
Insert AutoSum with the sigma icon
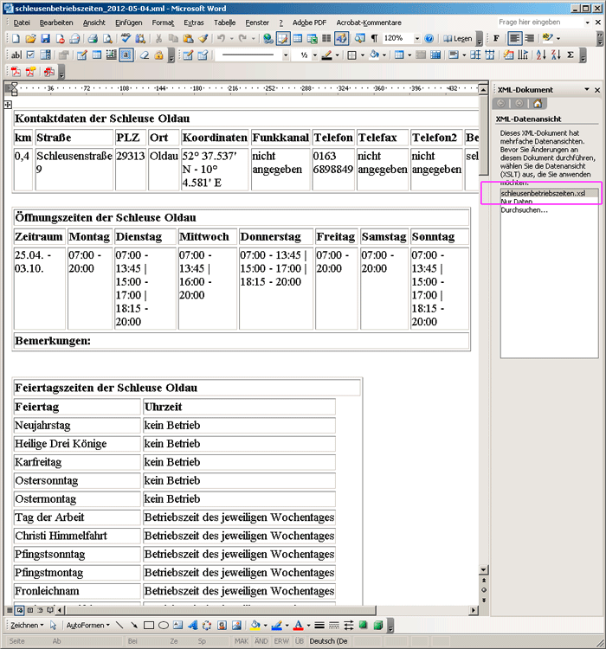(x=571, y=55)
